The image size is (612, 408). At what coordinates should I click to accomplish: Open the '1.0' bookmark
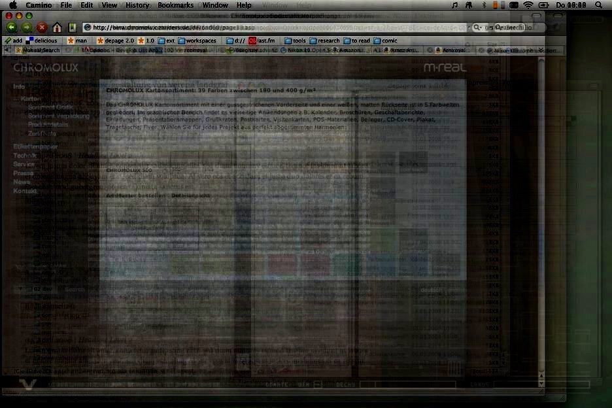coord(146,41)
